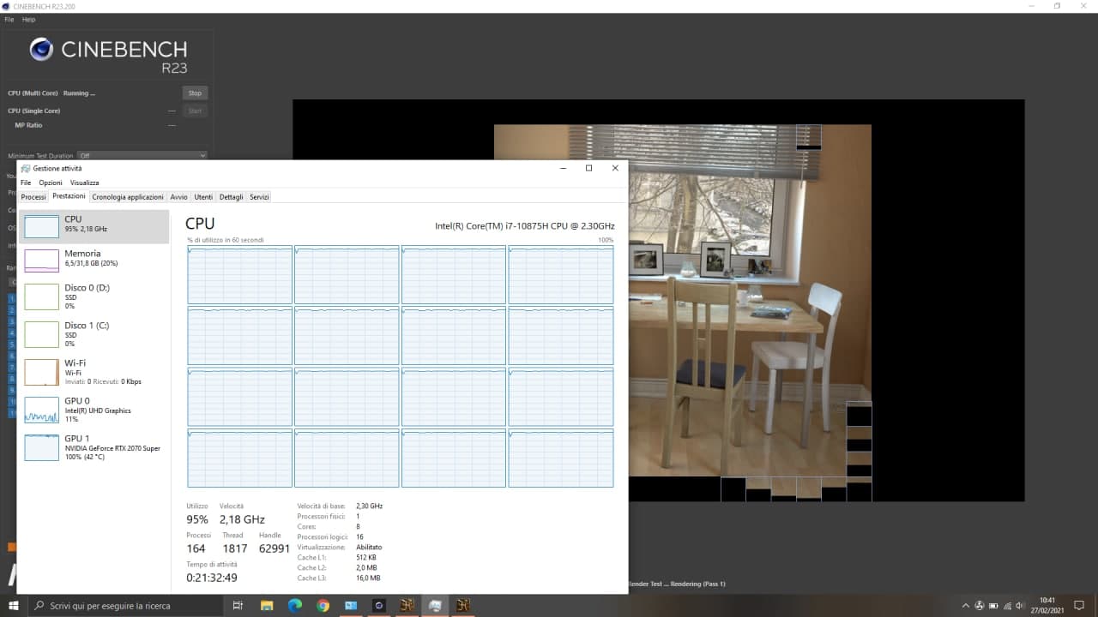Switch to the Servizi tab
This screenshot has height=617, width=1098.
[x=260, y=197]
